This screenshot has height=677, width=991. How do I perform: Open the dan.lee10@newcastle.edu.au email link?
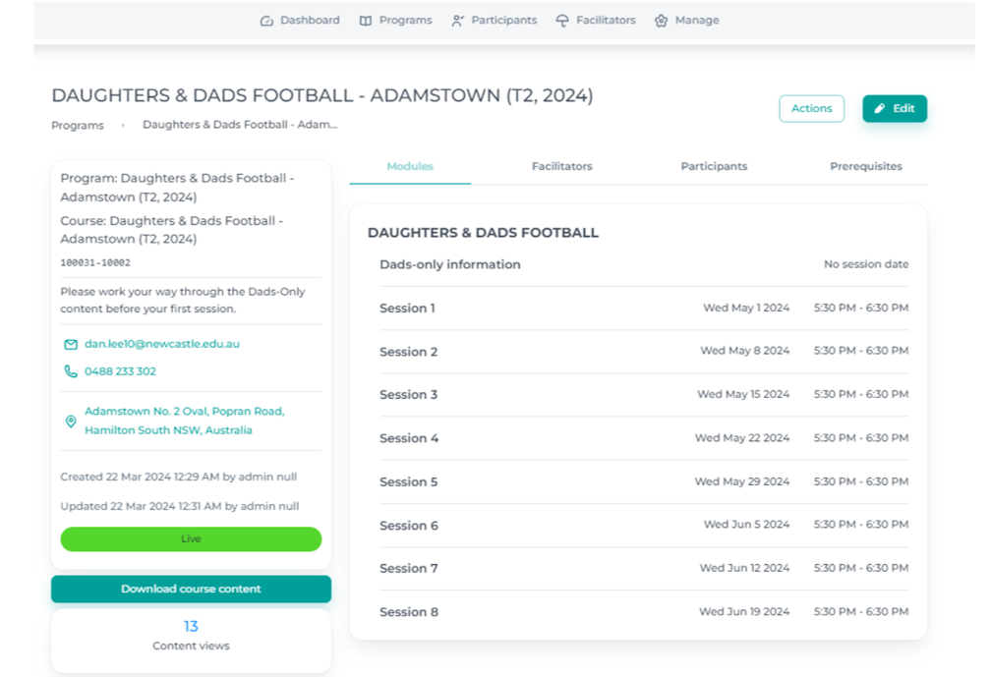coord(162,345)
